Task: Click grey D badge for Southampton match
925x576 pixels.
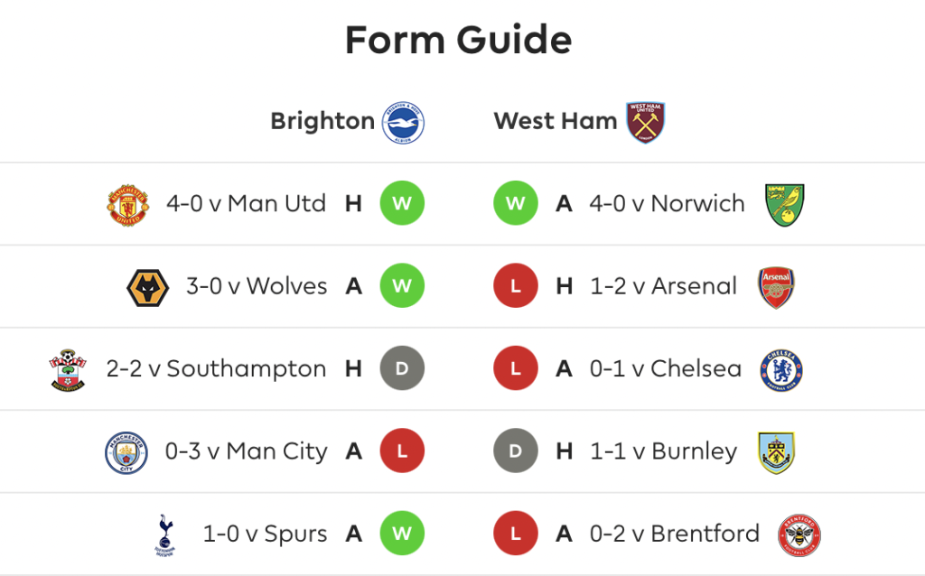Action: 402,368
